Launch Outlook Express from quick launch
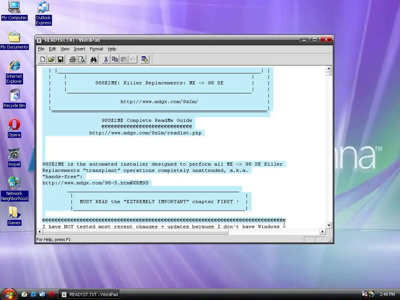Image resolution: width=400 pixels, height=300 pixels. coord(42,294)
